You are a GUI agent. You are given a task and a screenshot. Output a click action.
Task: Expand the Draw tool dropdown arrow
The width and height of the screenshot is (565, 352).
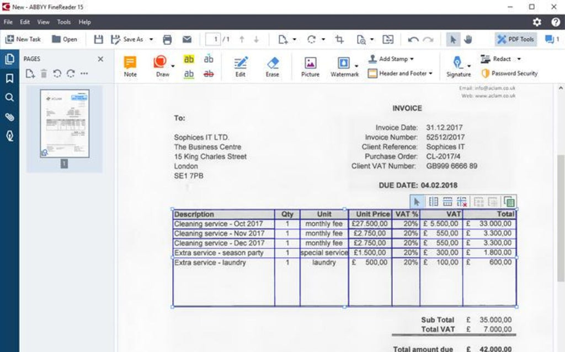click(173, 66)
